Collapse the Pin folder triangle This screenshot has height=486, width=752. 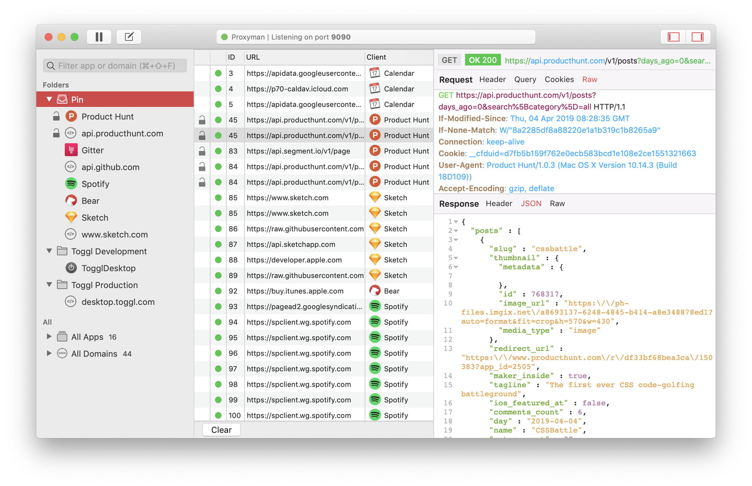tap(49, 99)
